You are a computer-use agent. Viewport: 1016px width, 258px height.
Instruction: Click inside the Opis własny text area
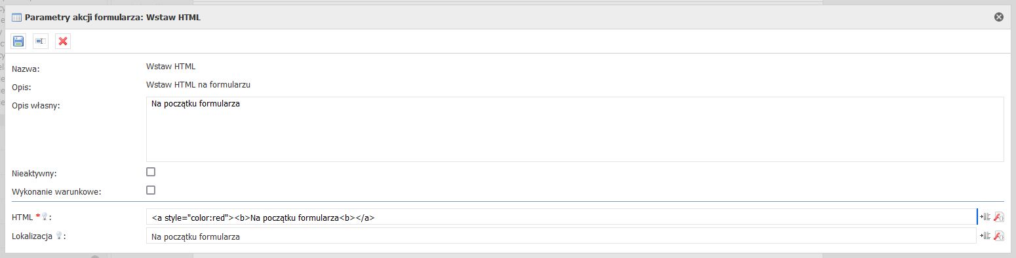(575, 129)
